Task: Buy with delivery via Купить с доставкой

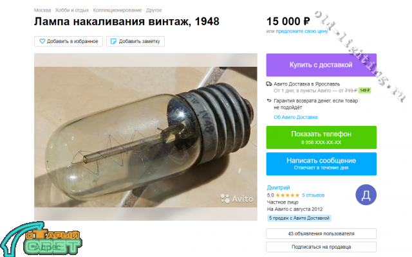Action: [x=321, y=65]
